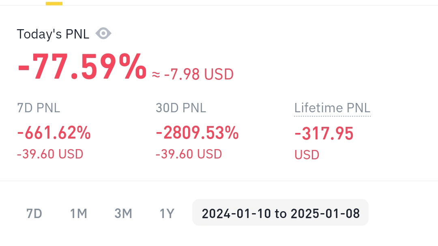438x246 pixels.
Task: Open the Lifetime PNL explanation link
Action: [332, 108]
